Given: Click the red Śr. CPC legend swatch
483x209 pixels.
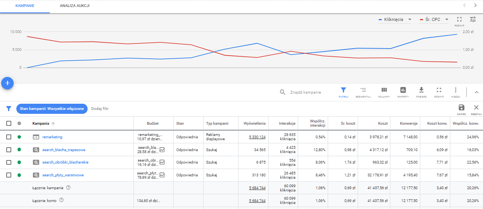Looking at the screenshot, I should point(422,19).
